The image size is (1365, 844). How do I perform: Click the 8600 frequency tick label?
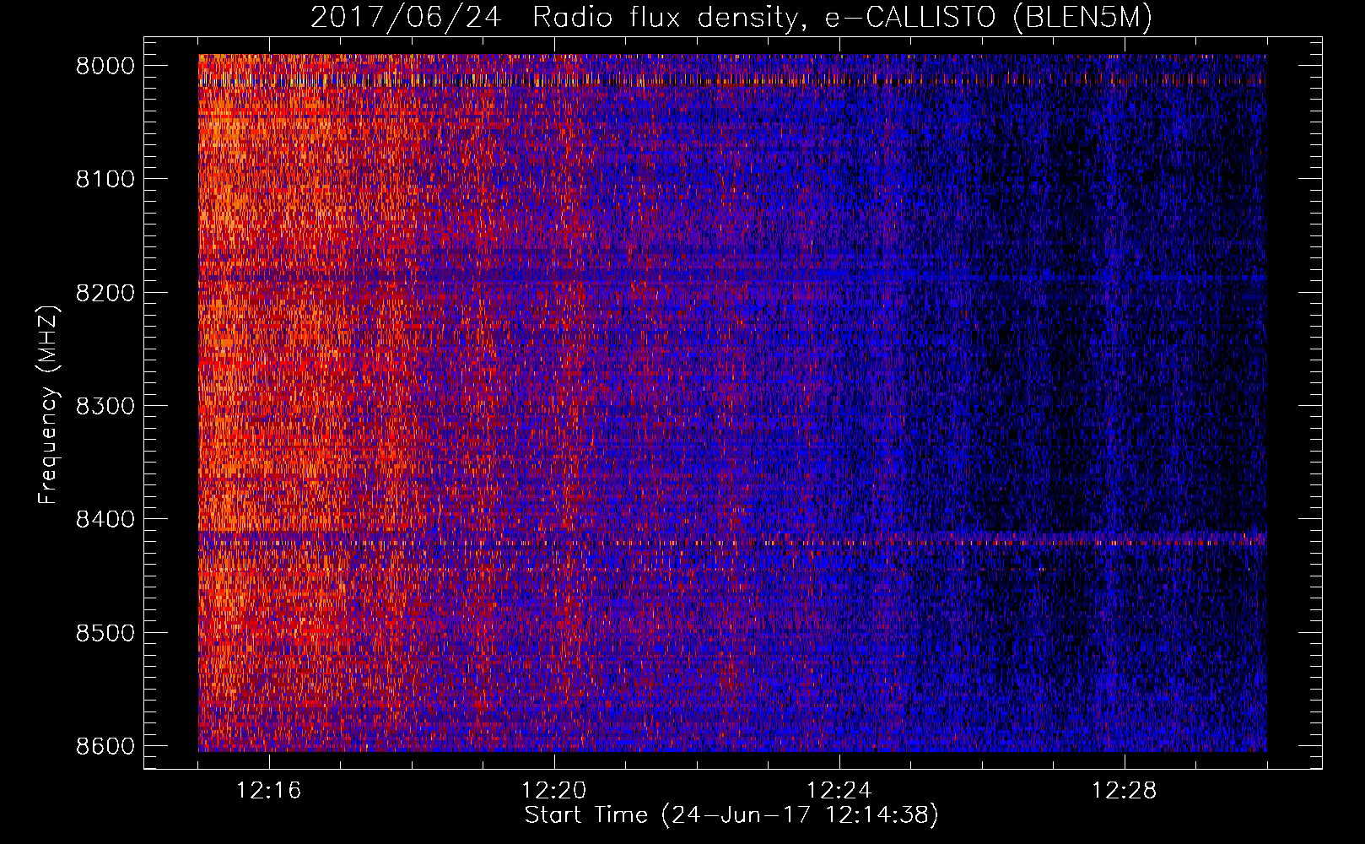pos(105,747)
